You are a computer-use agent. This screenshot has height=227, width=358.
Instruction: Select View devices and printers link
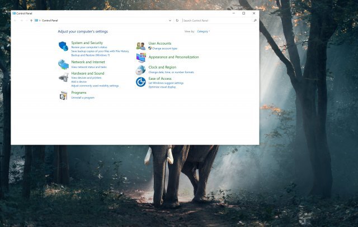pyautogui.click(x=86, y=78)
